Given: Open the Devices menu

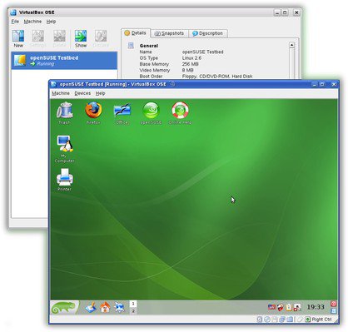Looking at the screenshot, I should pyautogui.click(x=82, y=93).
